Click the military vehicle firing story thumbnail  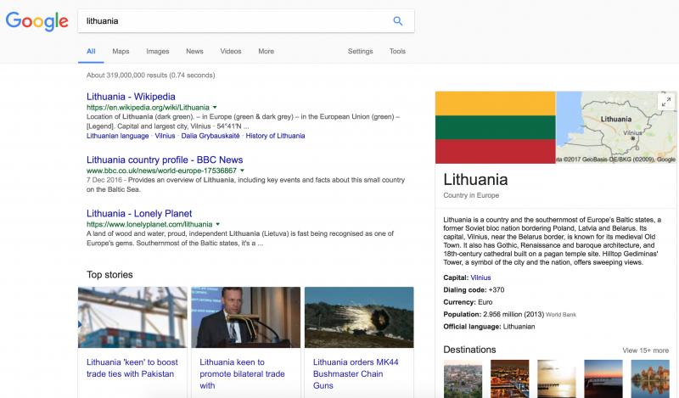pyautogui.click(x=359, y=317)
